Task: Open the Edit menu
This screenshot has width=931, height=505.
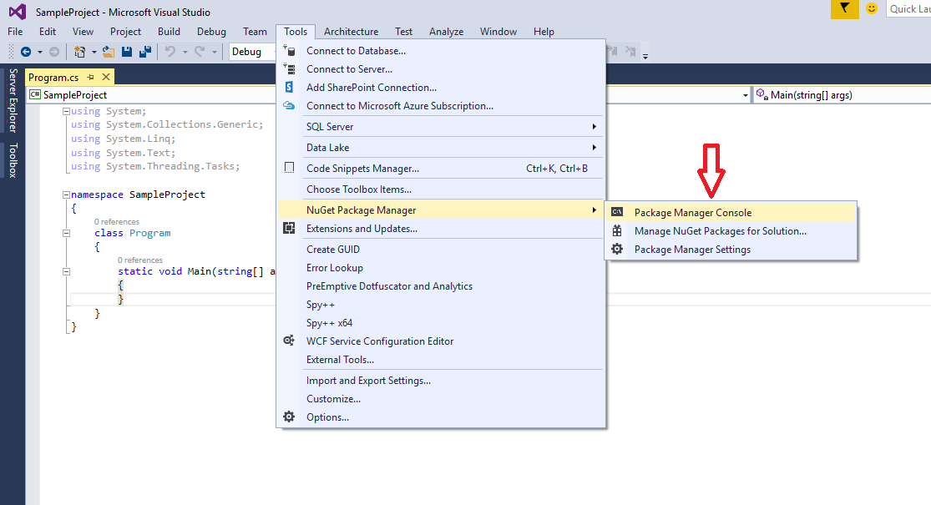Action: click(x=48, y=32)
